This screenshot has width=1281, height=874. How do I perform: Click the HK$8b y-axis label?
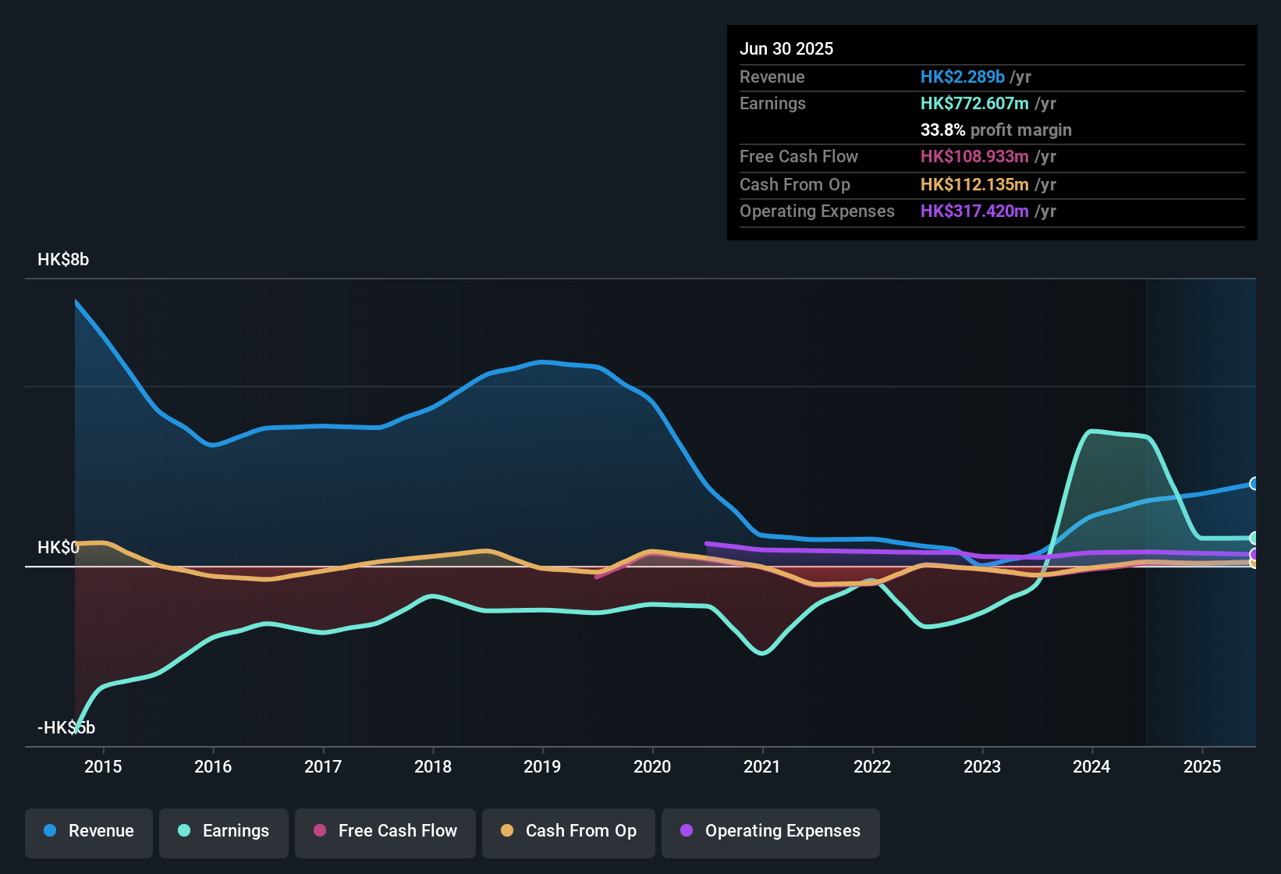click(63, 259)
